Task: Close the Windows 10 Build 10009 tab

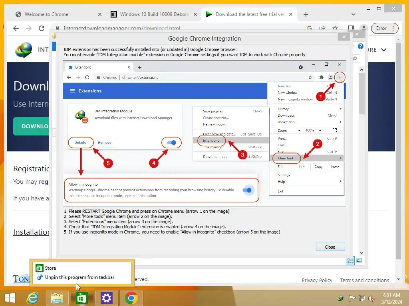Action: pyautogui.click(x=195, y=15)
